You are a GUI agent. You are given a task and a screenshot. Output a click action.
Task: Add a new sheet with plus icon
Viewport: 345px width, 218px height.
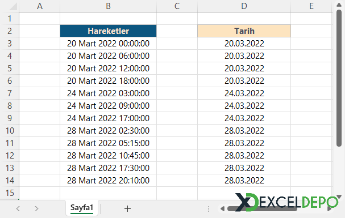[127, 208]
